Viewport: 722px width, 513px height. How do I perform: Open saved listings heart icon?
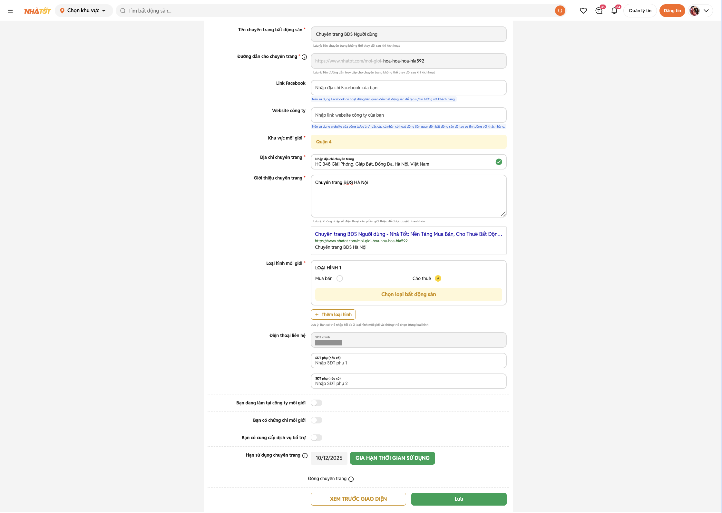(583, 11)
